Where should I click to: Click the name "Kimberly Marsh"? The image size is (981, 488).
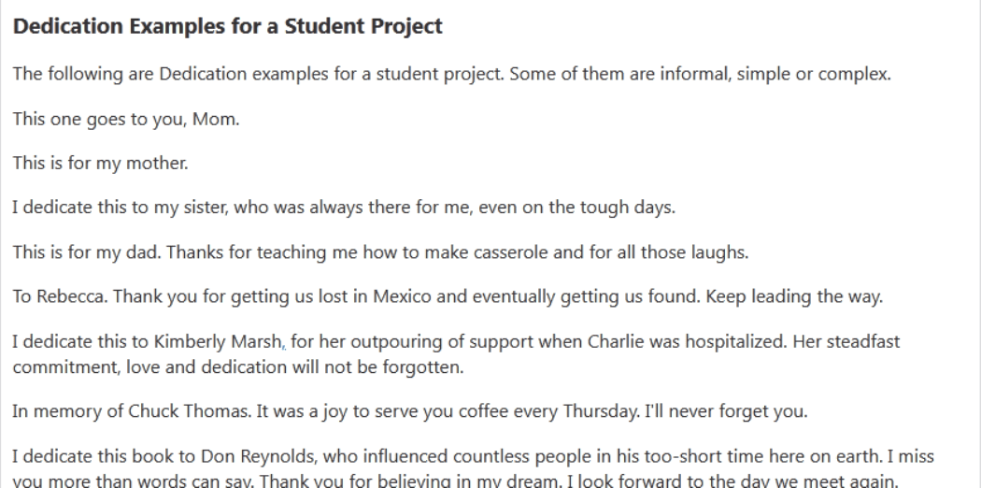(218, 341)
